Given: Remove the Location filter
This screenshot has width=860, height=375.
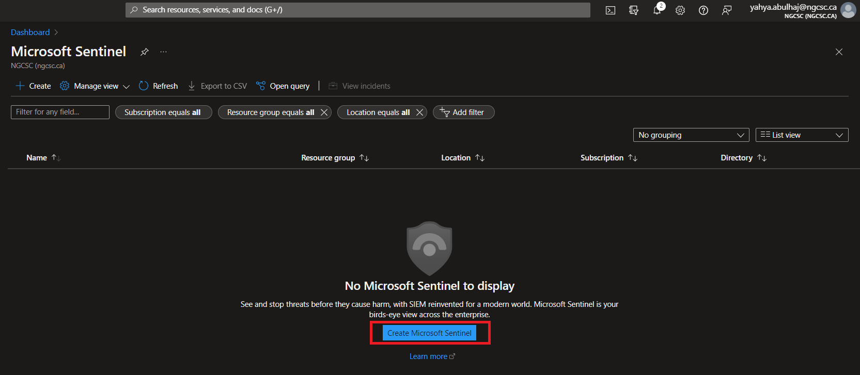Looking at the screenshot, I should tap(419, 112).
